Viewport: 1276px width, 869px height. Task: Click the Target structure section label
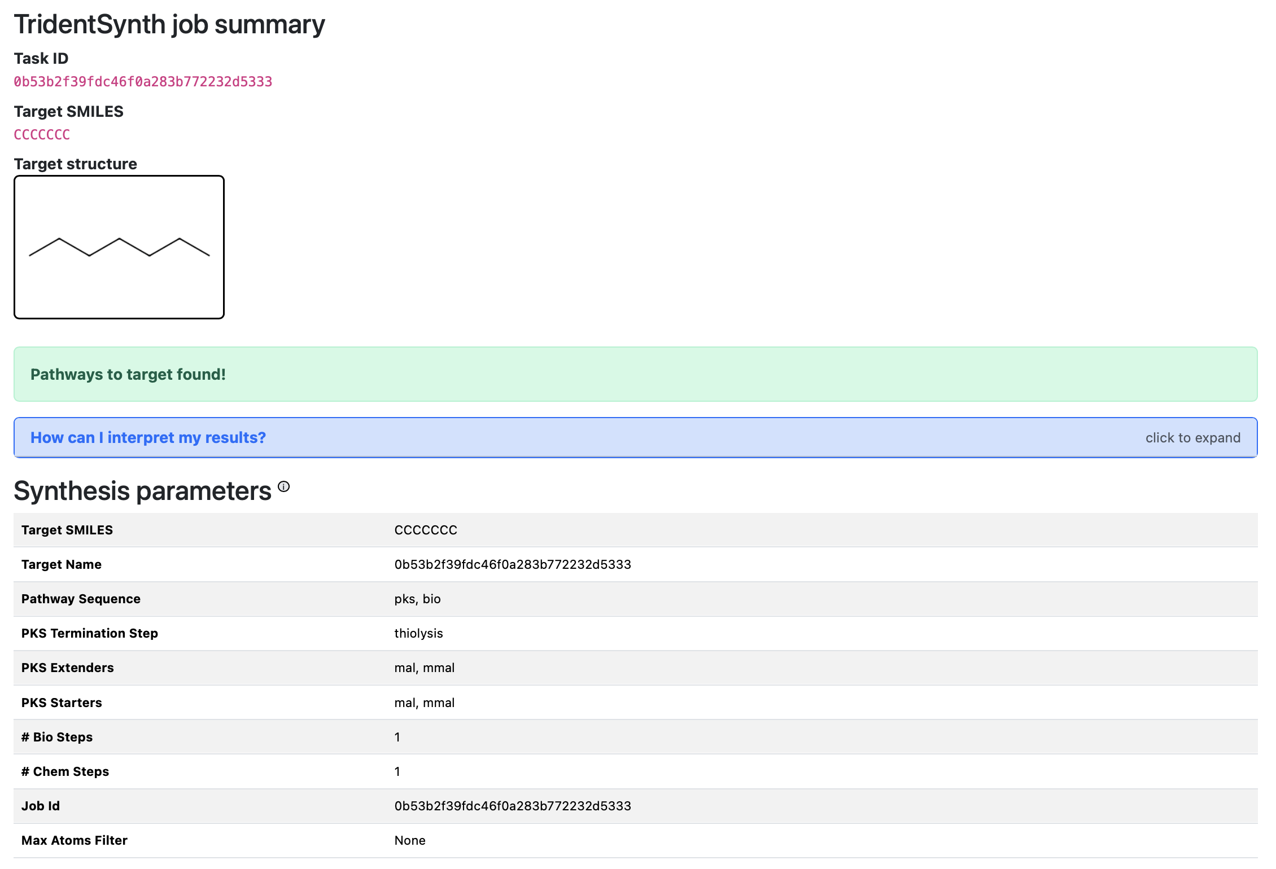click(x=75, y=164)
